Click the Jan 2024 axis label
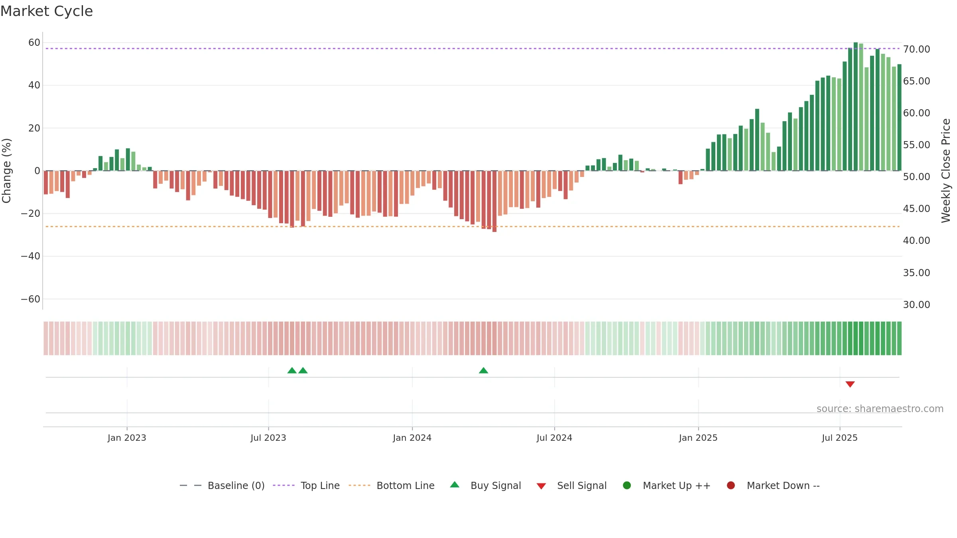Viewport: 957px width, 538px height. (412, 438)
